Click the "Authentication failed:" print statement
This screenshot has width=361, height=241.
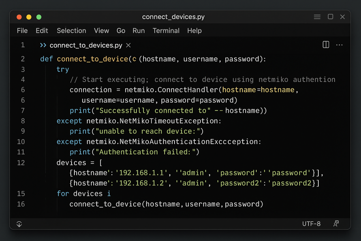pyautogui.click(x=135, y=152)
